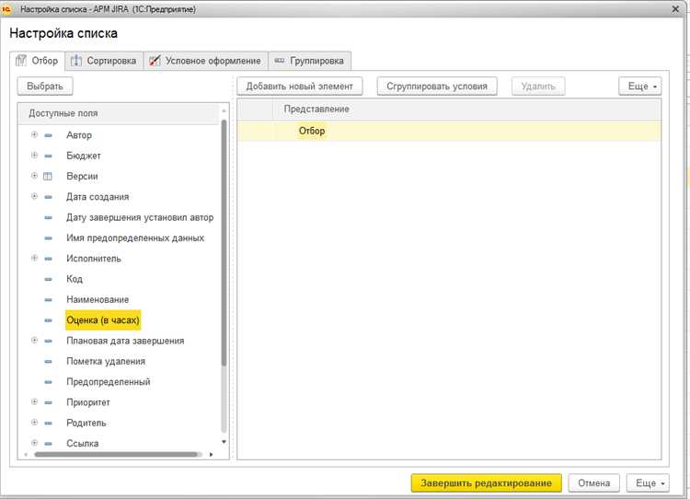
Task: Select the Отбор row in the table
Action: [449, 131]
